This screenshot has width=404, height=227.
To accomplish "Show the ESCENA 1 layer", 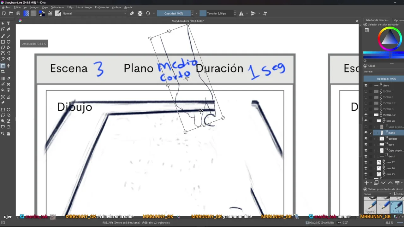I will (x=366, y=91).
